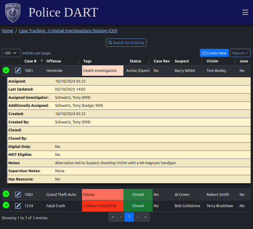253x229 pixels.
Task: Go to Home breadcrumb link
Action: (x=7, y=31)
